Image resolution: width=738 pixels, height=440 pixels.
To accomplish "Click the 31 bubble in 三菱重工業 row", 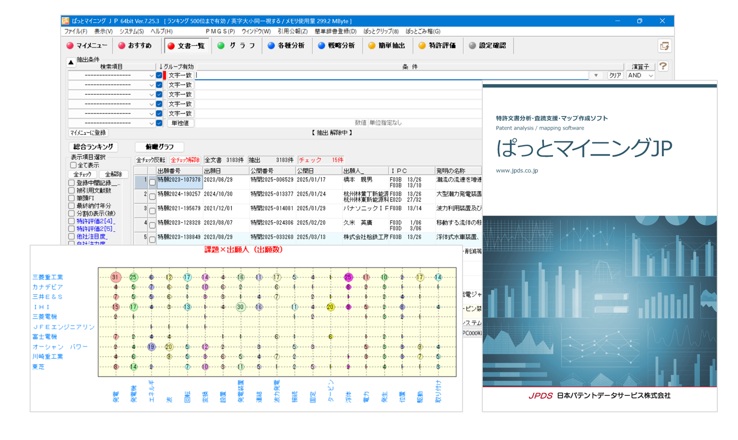I will tap(115, 277).
